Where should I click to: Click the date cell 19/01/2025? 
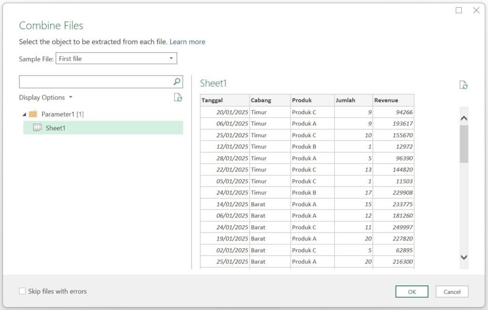pyautogui.click(x=225, y=239)
